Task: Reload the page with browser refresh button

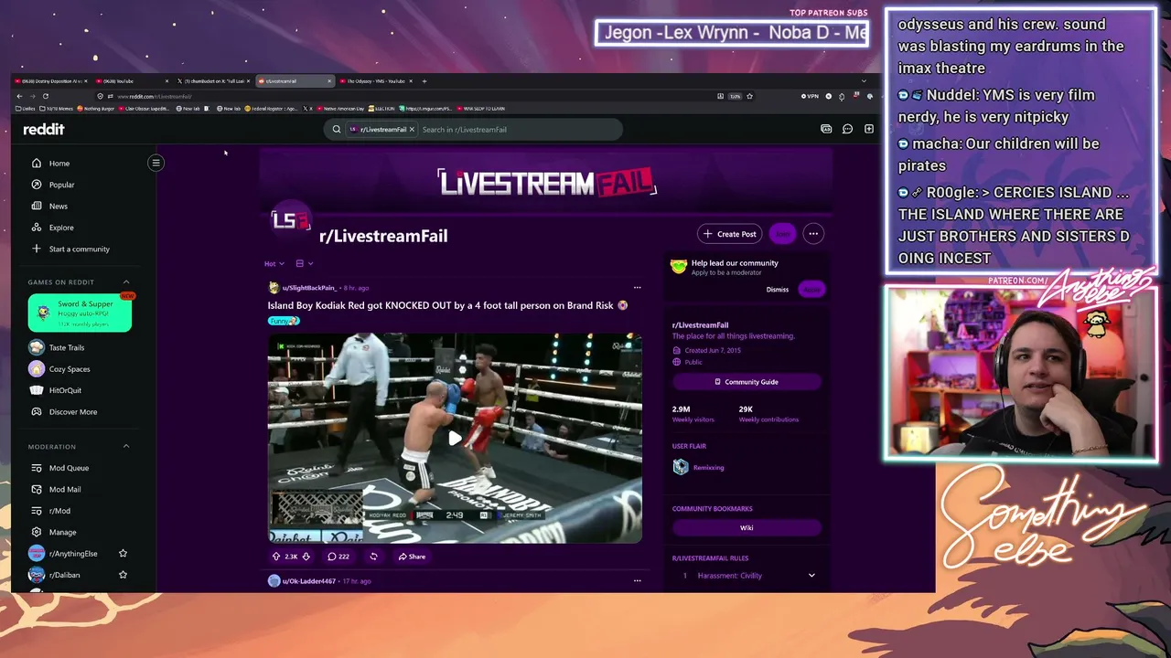Action: click(45, 96)
